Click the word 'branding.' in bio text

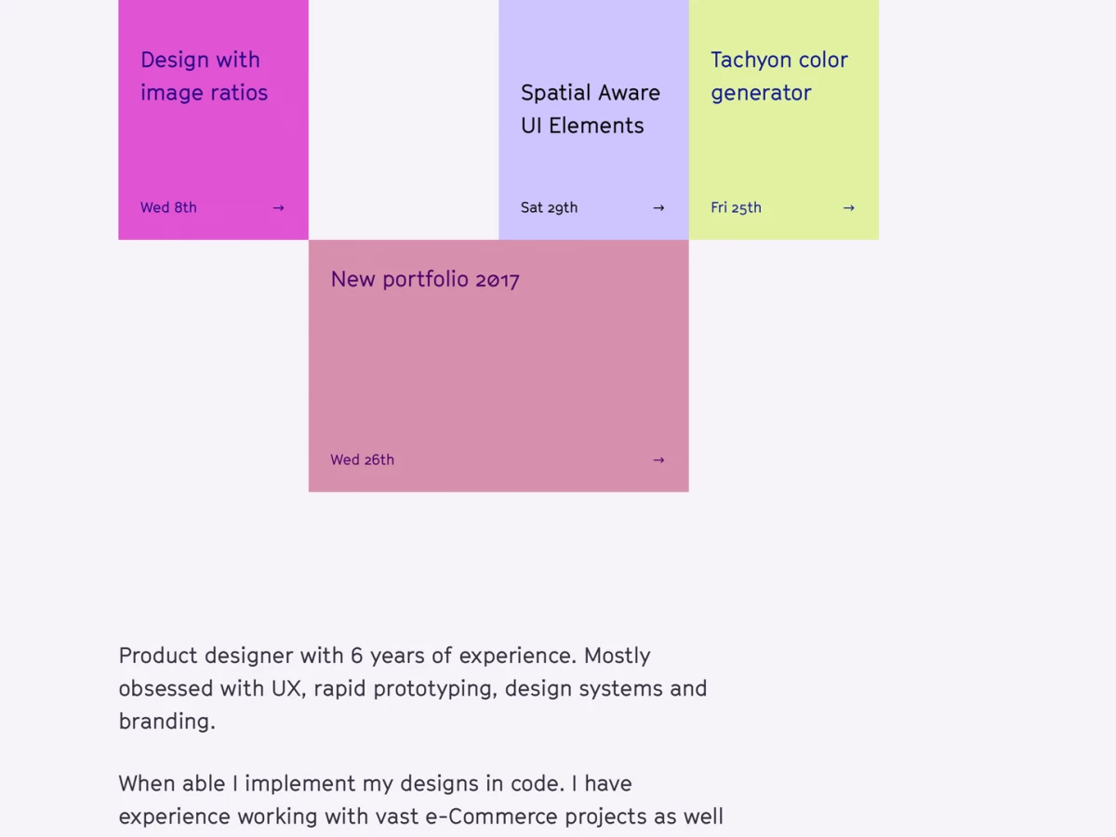(166, 722)
